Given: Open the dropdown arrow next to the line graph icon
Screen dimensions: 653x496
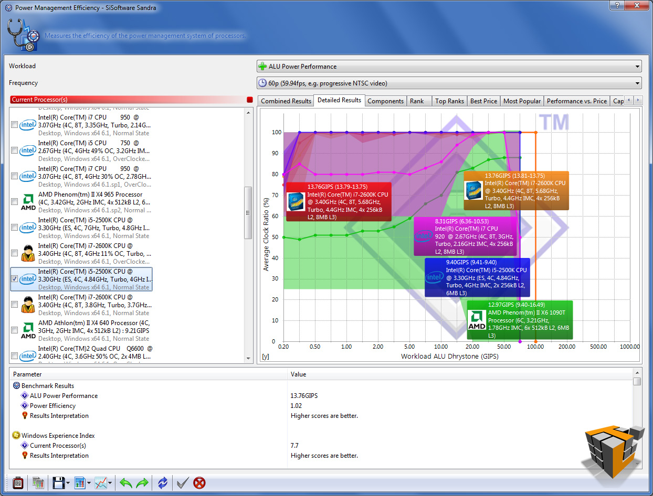Looking at the screenshot, I should pyautogui.click(x=110, y=483).
